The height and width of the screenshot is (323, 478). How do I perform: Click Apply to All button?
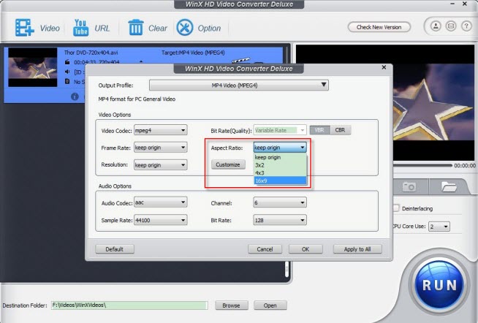tap(357, 249)
